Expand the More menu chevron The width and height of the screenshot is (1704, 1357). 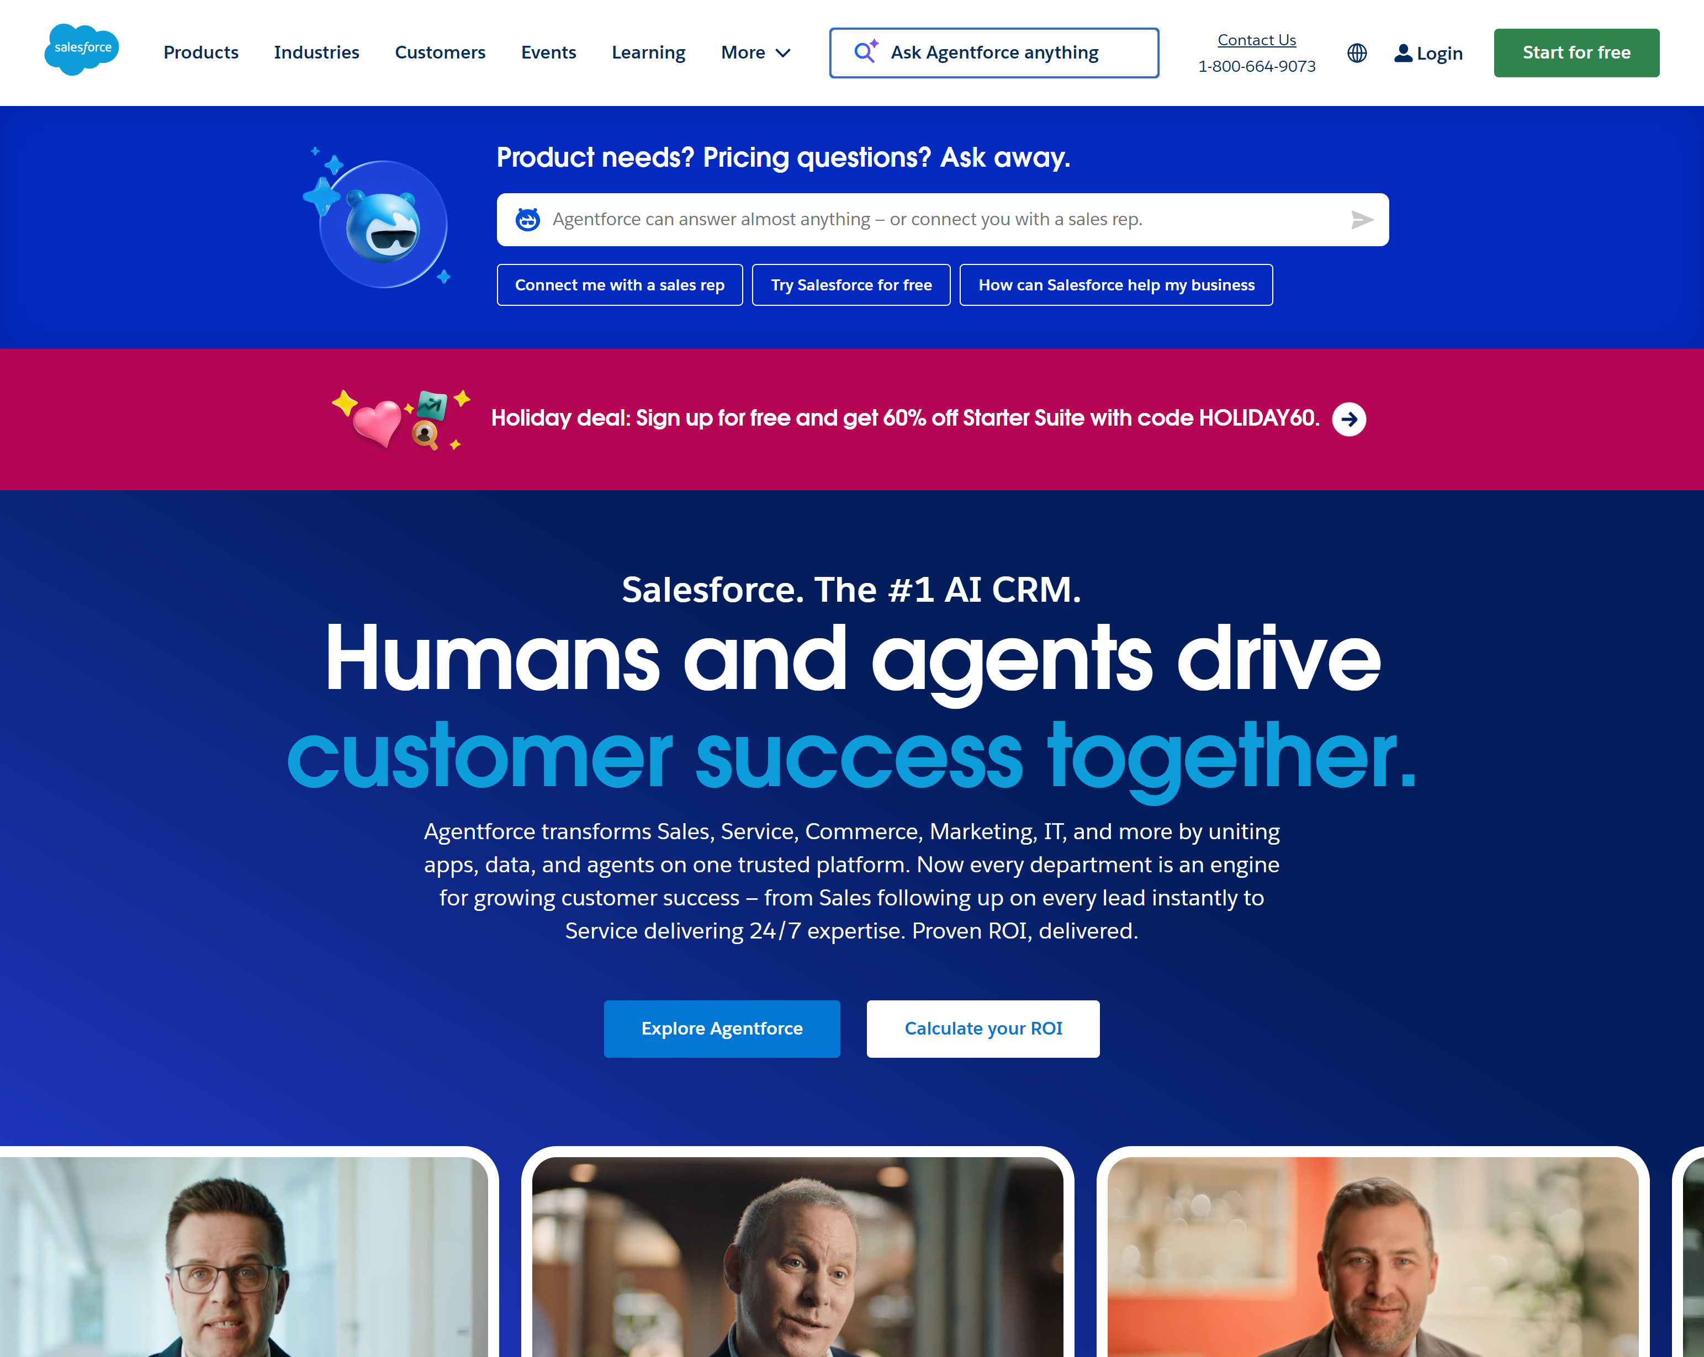782,53
